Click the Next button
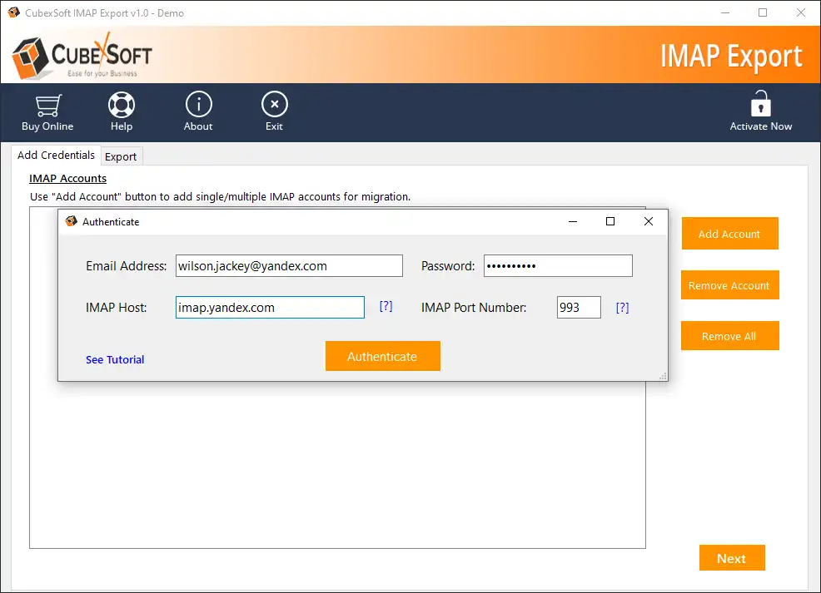Screen dimensions: 821x593 pyautogui.click(x=731, y=558)
